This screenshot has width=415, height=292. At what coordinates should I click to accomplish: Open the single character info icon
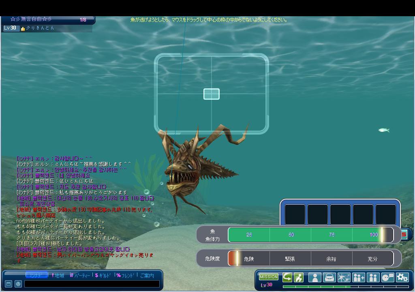click(314, 277)
